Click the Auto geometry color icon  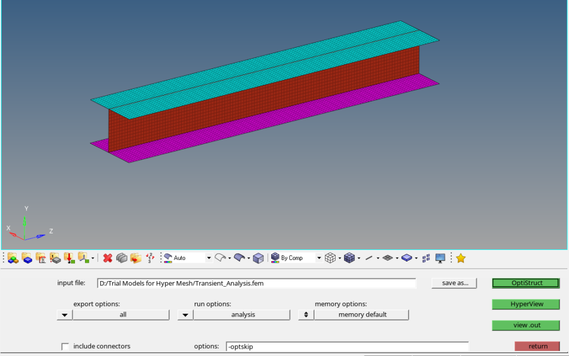[168, 258]
